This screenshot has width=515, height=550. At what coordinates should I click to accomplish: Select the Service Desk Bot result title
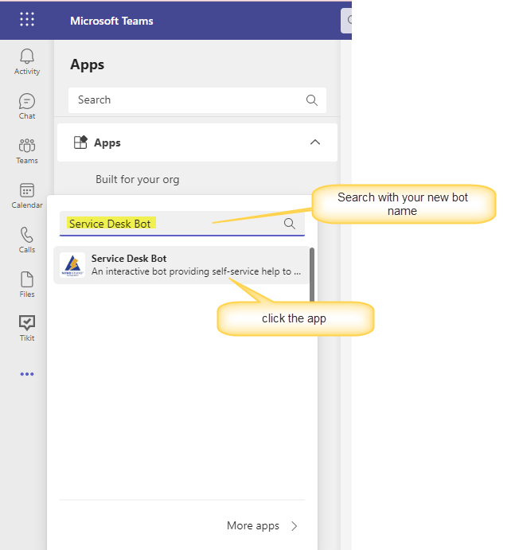click(x=129, y=259)
